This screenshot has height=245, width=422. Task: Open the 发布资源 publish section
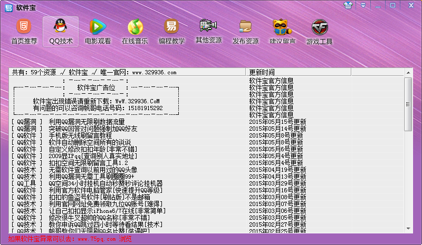coord(245,32)
